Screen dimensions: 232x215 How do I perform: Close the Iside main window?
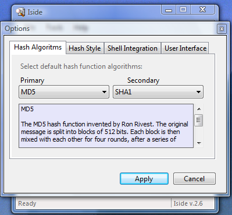203,9
